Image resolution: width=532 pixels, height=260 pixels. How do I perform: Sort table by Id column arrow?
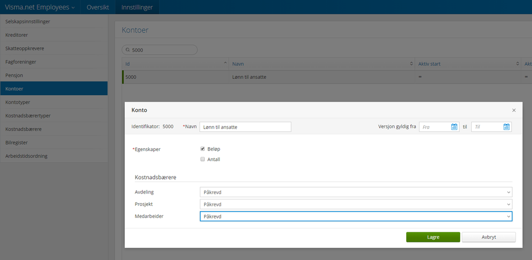[225, 64]
